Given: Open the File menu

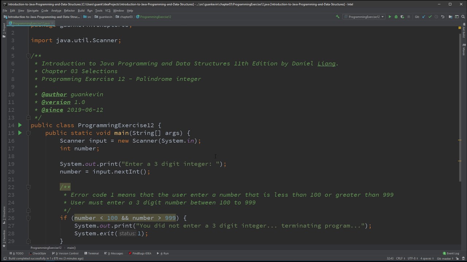Looking at the screenshot, I should point(5,11).
